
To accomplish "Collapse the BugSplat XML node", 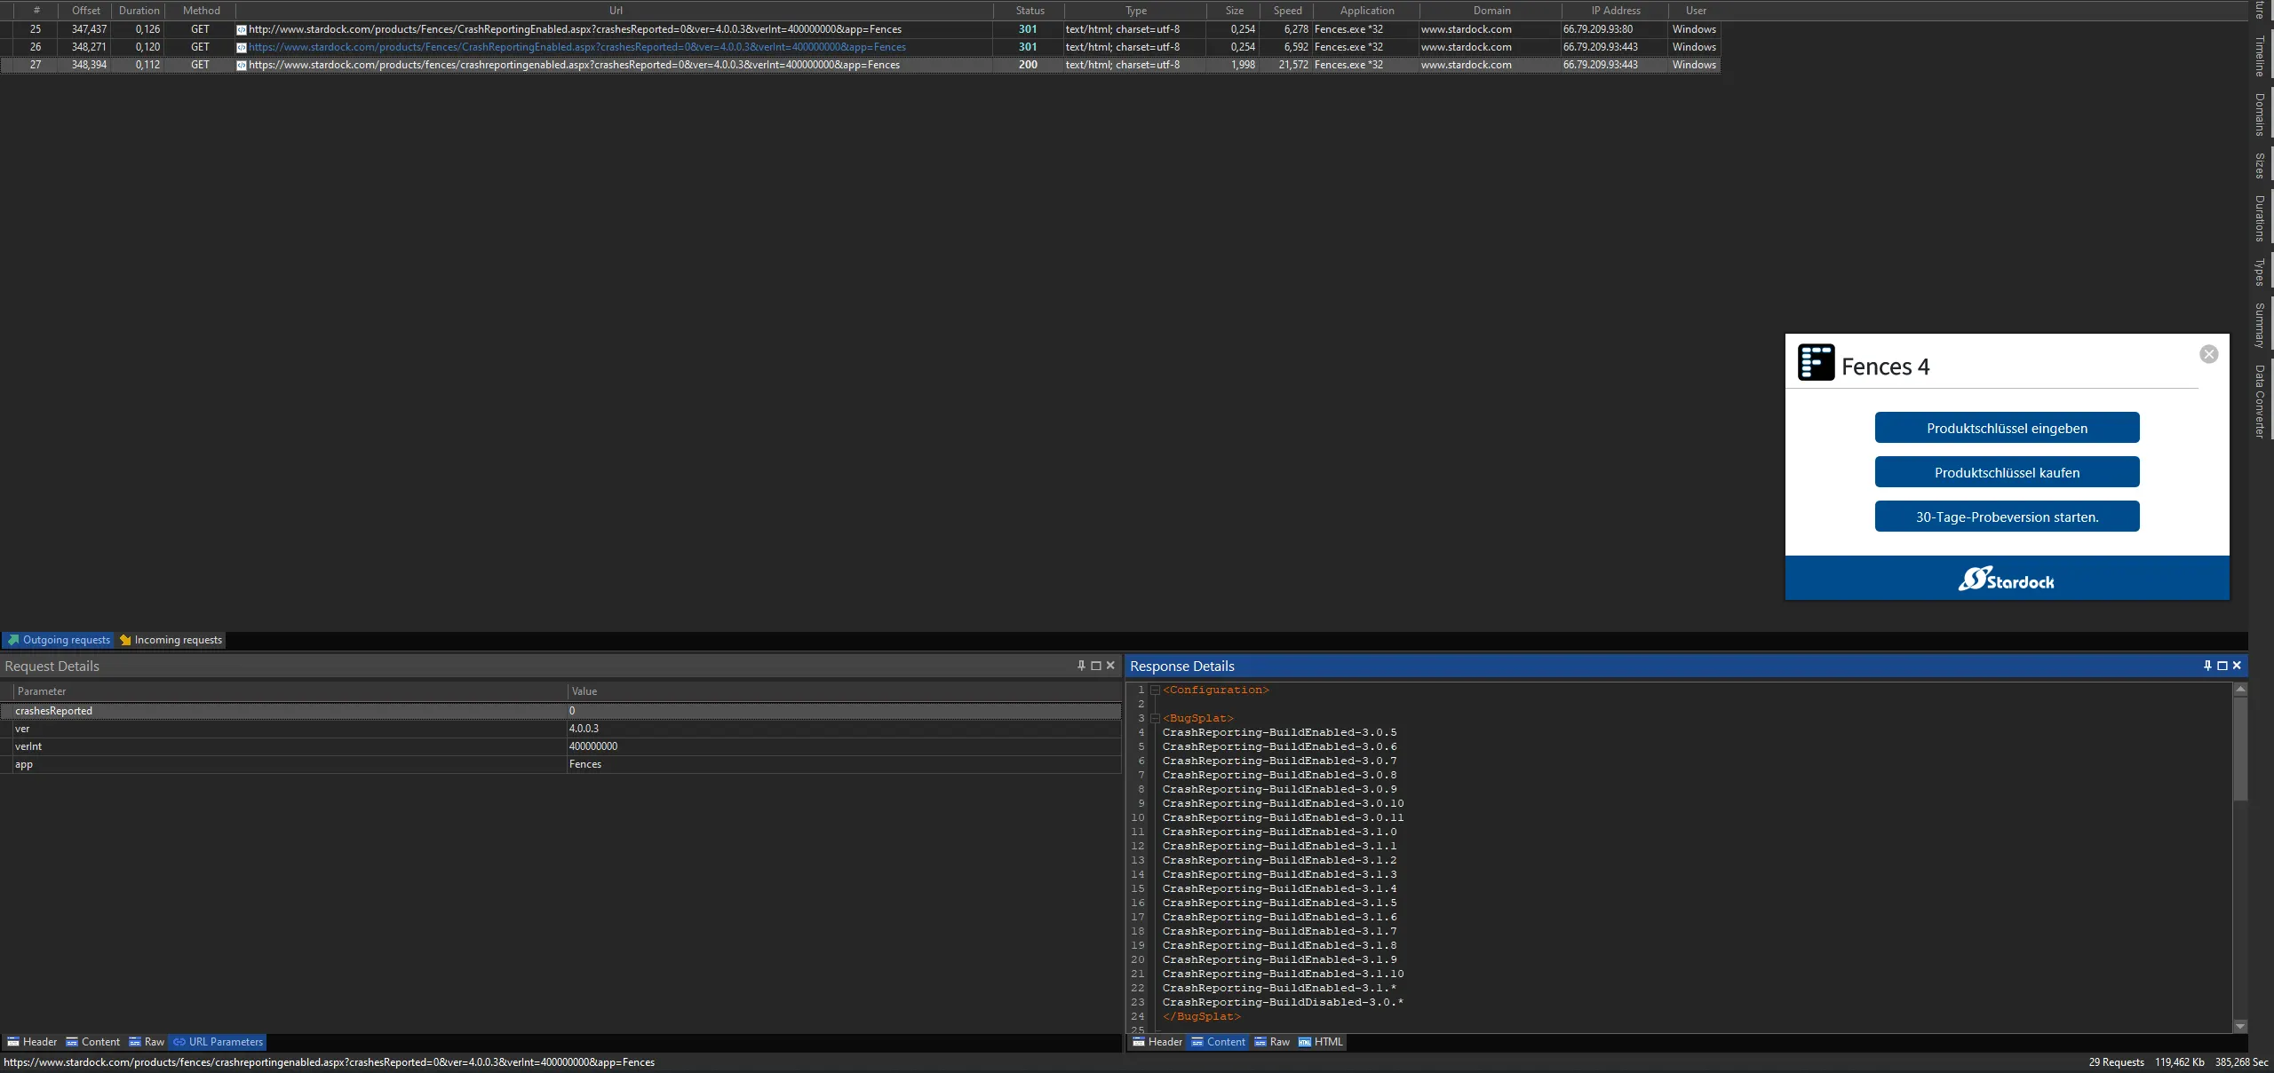I will 1155,718.
